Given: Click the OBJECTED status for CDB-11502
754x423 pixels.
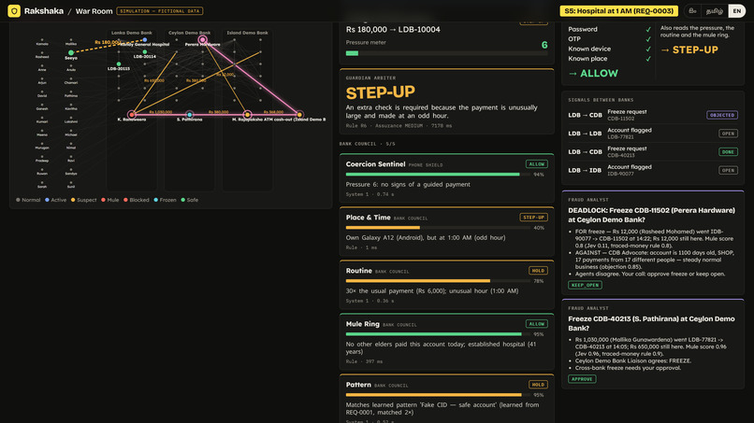Looking at the screenshot, I should click(722, 115).
